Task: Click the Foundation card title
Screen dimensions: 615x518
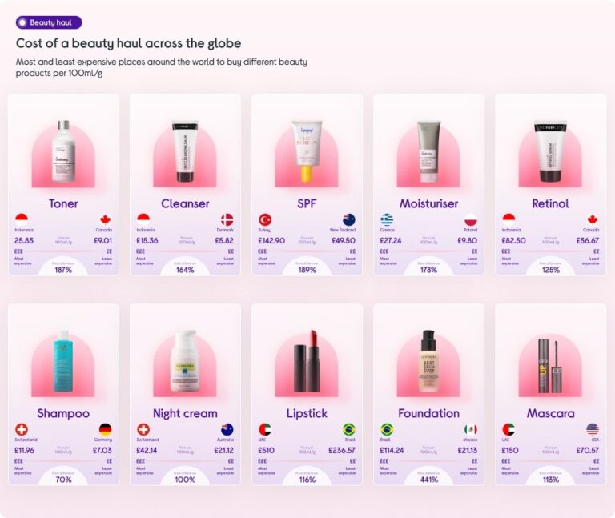Action: (x=428, y=413)
